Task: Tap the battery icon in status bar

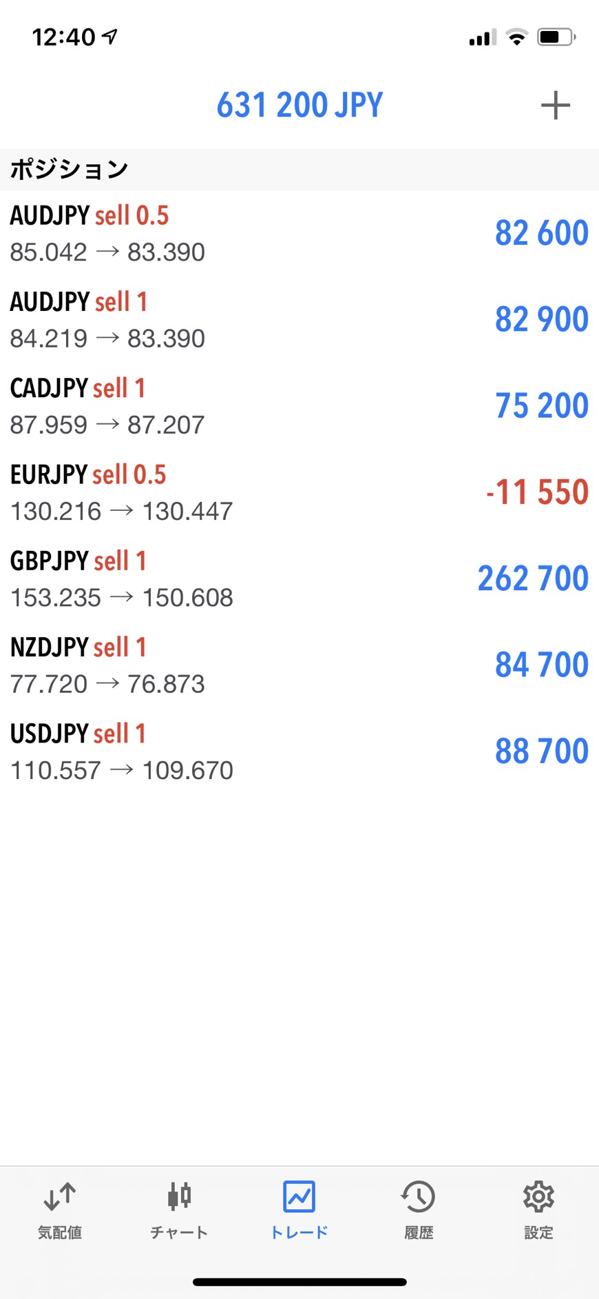Action: (556, 37)
